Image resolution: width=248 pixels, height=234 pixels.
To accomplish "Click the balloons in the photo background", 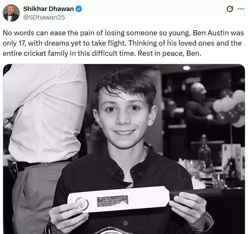I will [229, 108].
